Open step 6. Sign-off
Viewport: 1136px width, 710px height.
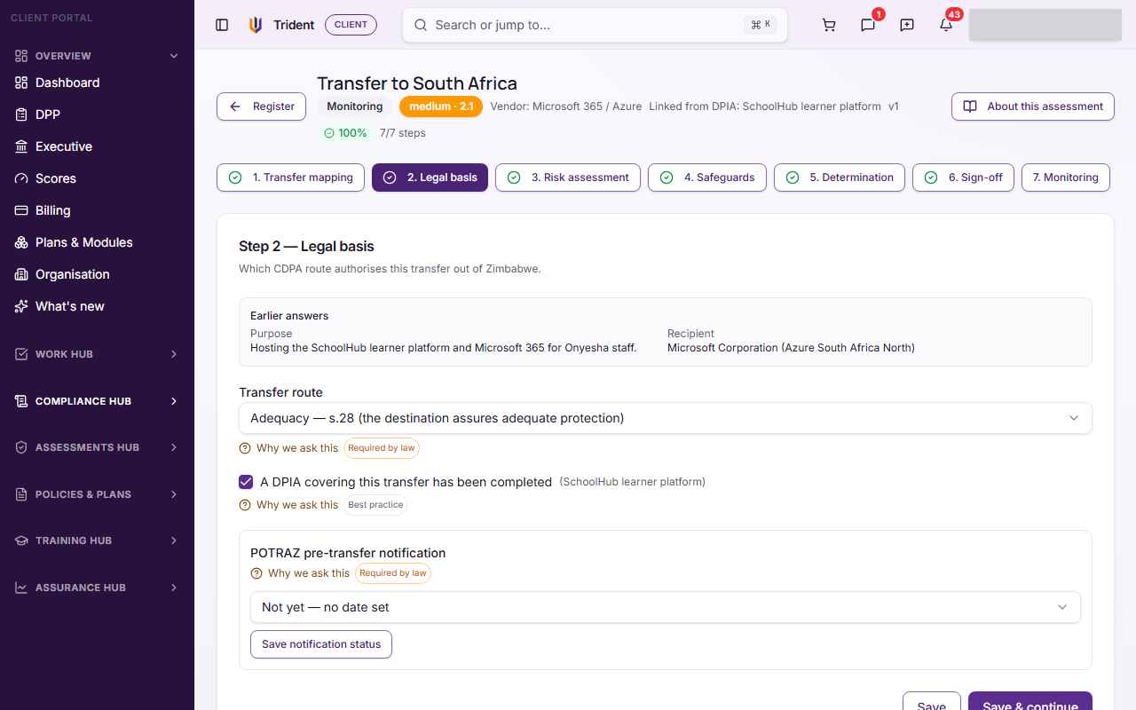click(963, 177)
